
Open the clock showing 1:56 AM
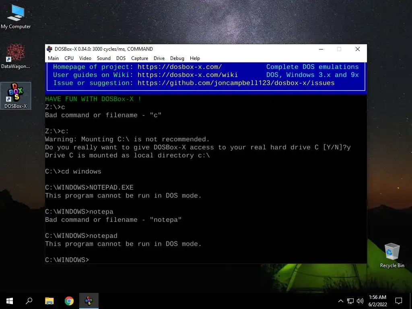[x=377, y=297]
